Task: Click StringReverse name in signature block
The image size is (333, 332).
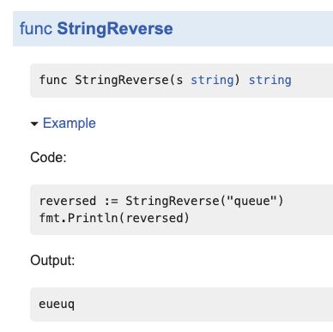Action: click(x=122, y=80)
